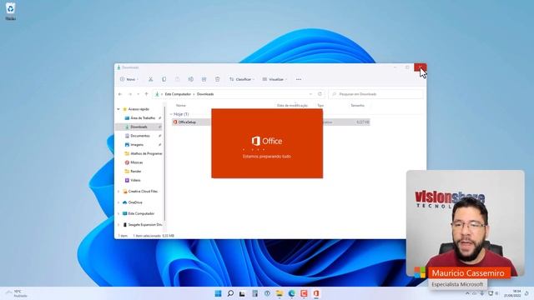Open Microsoft Edge from the taskbar
This screenshot has width=534, height=300.
[291, 293]
